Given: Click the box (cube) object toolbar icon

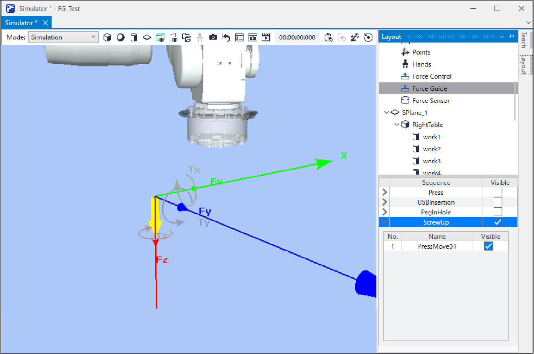Looking at the screenshot, I should click(x=107, y=37).
